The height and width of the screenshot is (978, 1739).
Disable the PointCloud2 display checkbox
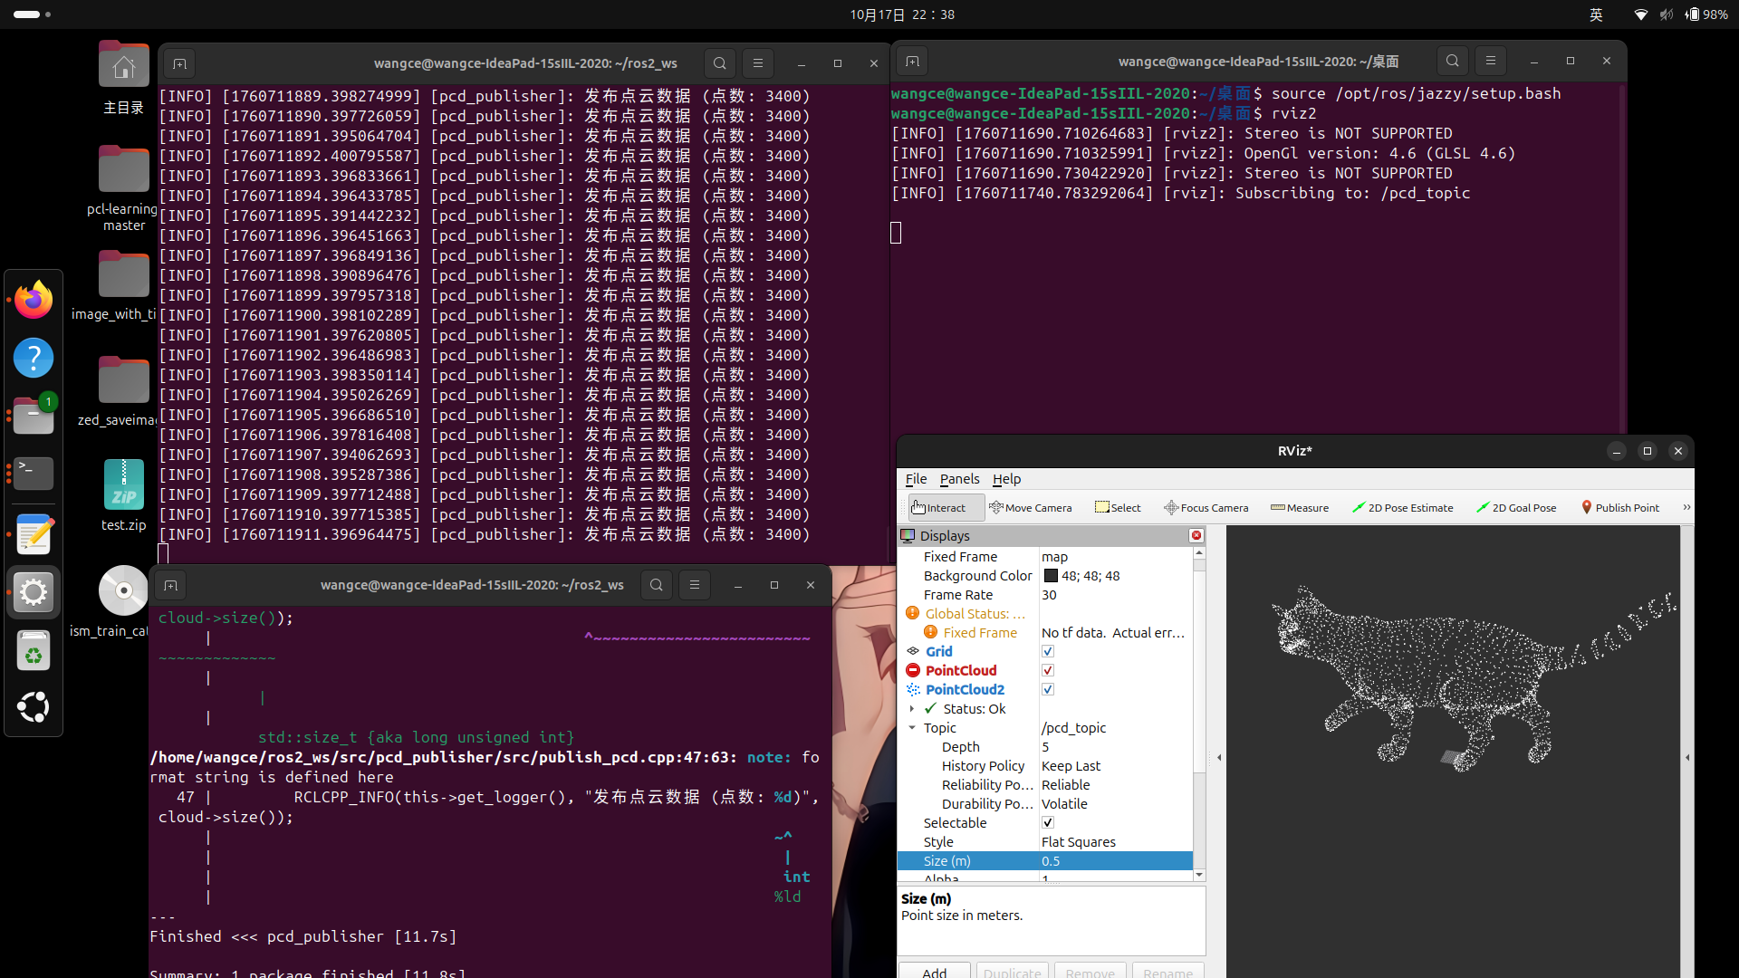(x=1048, y=690)
